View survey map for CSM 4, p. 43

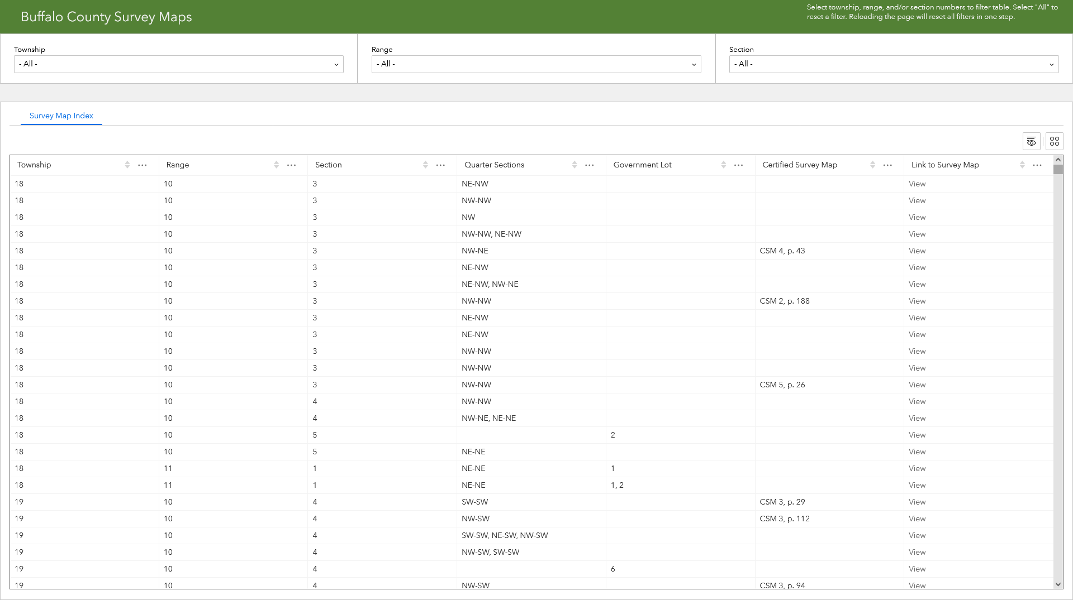tap(917, 251)
